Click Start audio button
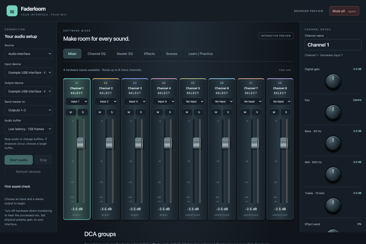The width and height of the screenshot is (366, 244). [19, 160]
